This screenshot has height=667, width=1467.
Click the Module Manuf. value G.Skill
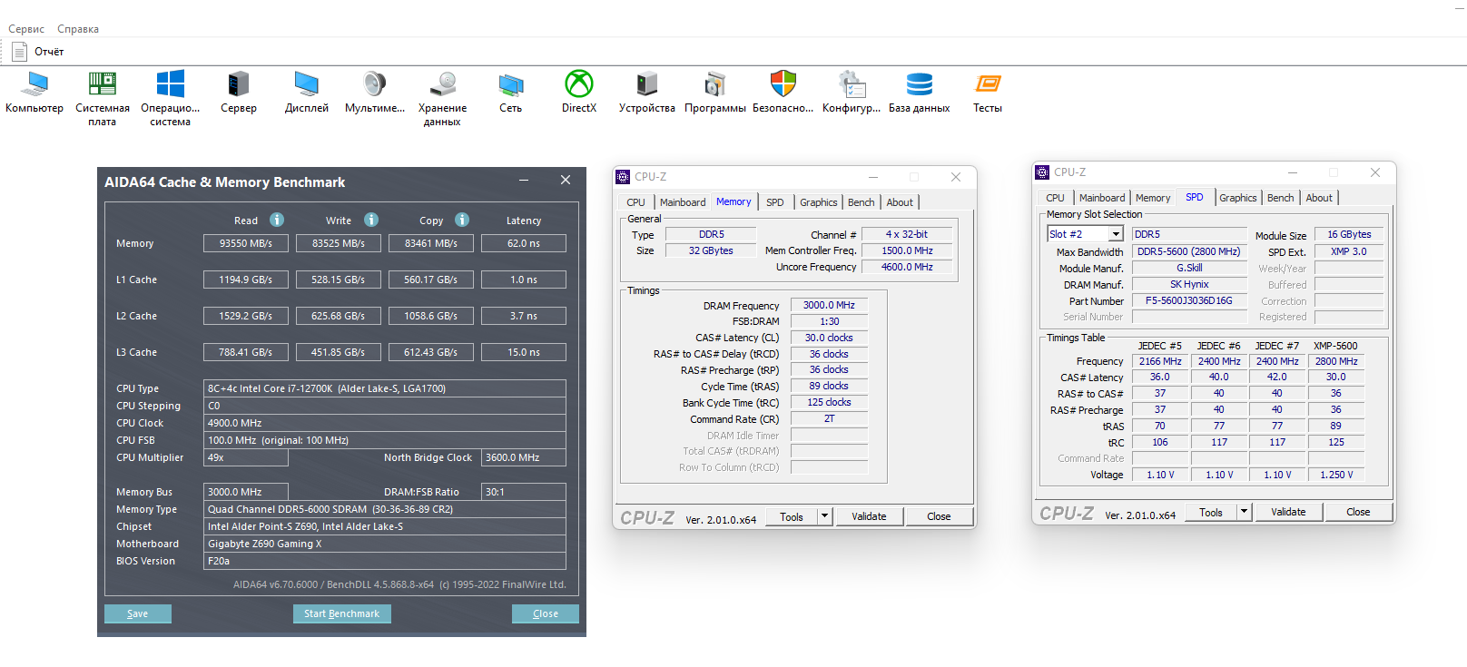(1189, 268)
